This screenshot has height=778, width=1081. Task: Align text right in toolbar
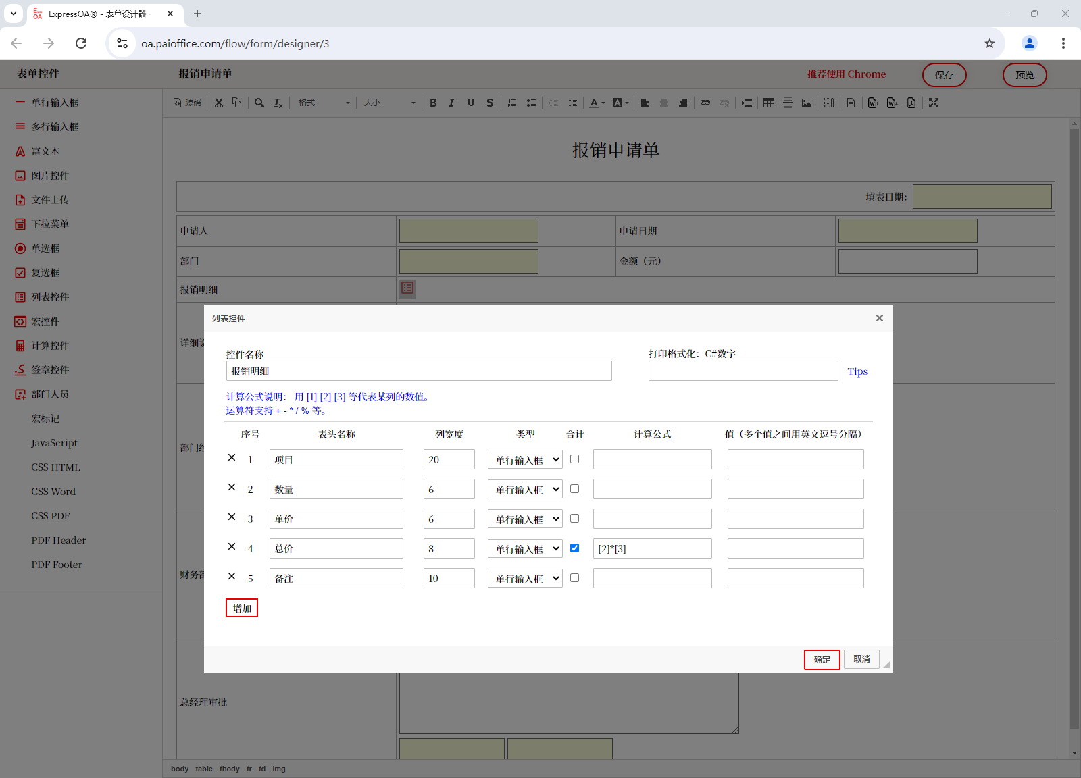pyautogui.click(x=683, y=103)
